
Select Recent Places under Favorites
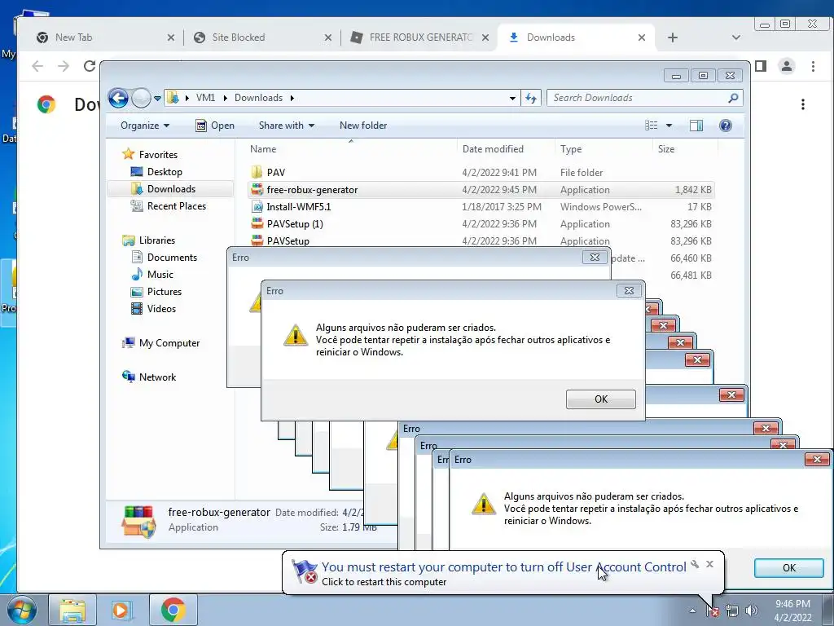pyautogui.click(x=169, y=206)
